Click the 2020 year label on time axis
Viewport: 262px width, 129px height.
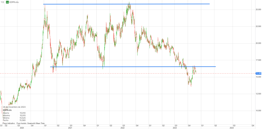(22, 128)
